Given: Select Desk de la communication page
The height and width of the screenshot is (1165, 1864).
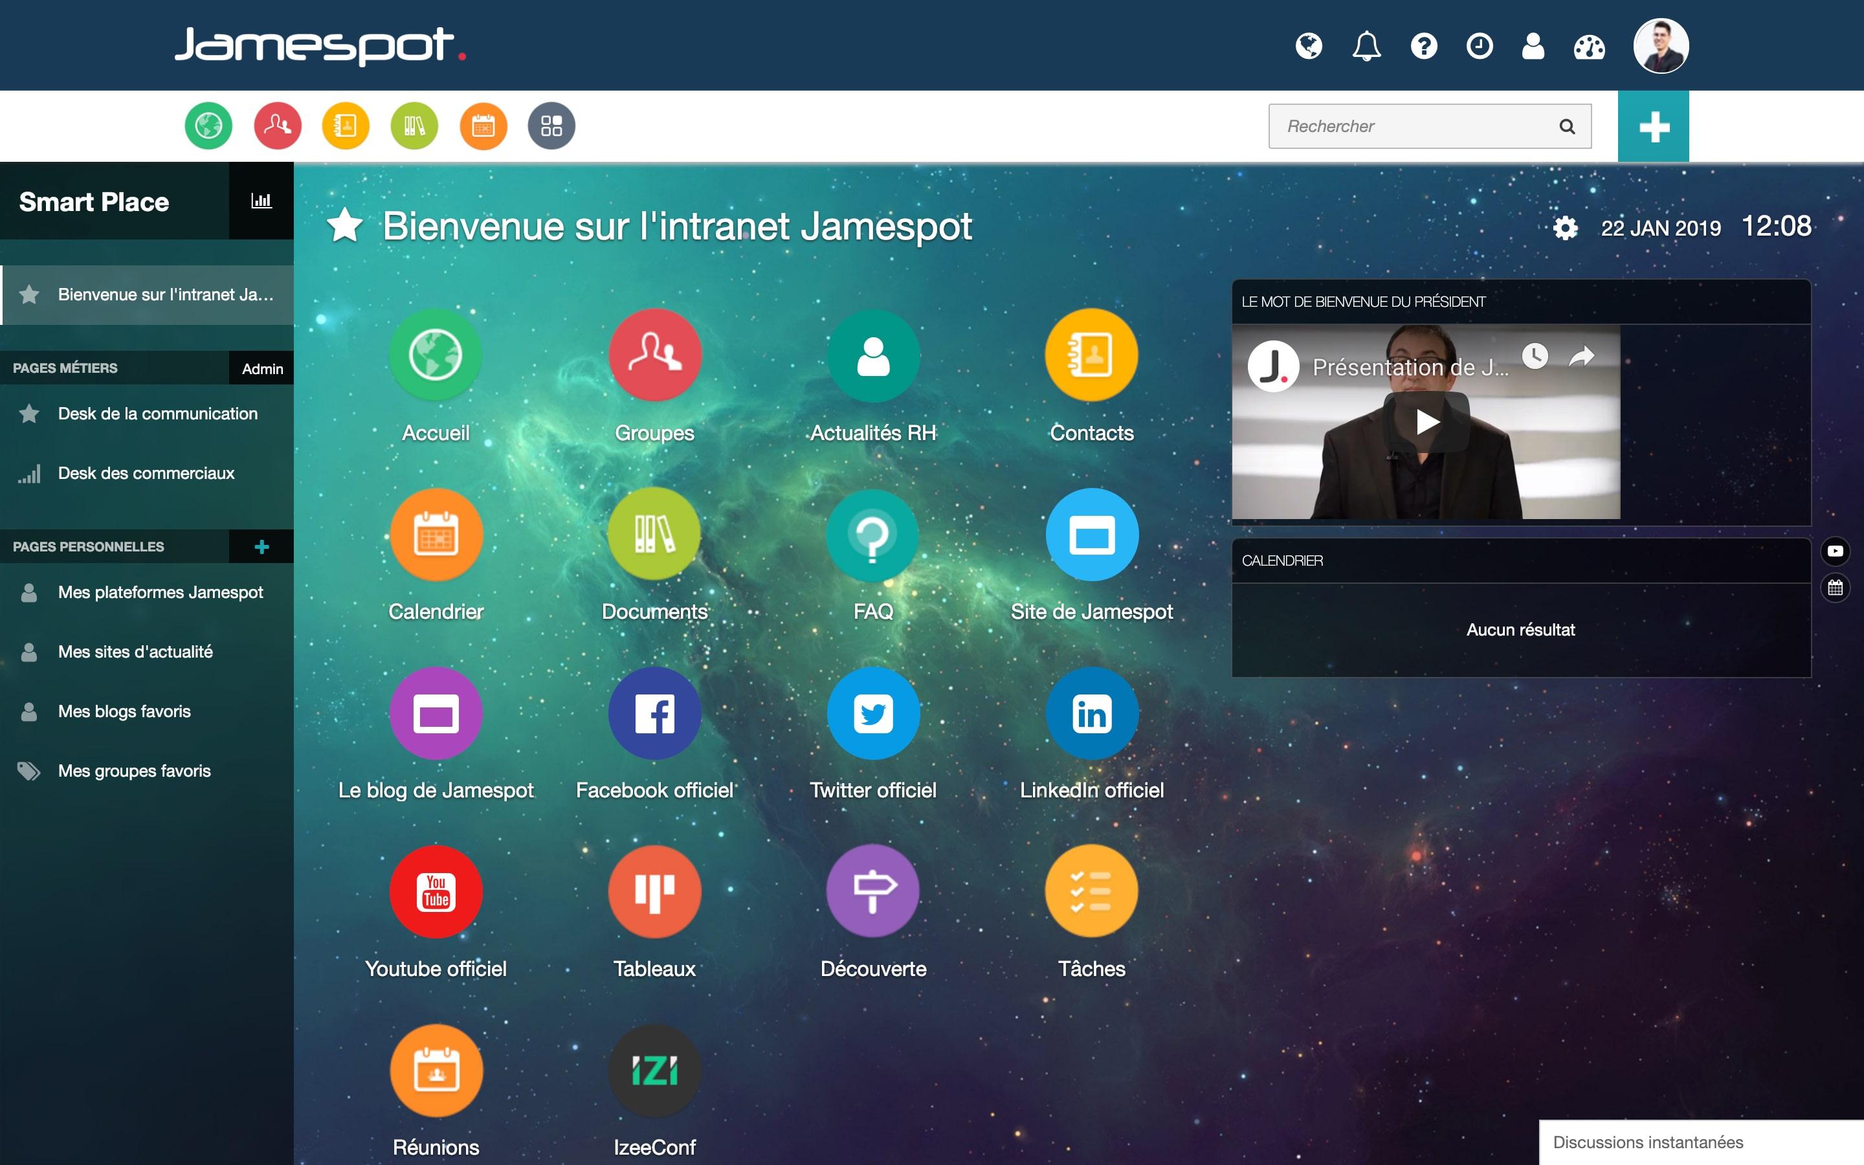Looking at the screenshot, I should pyautogui.click(x=157, y=414).
